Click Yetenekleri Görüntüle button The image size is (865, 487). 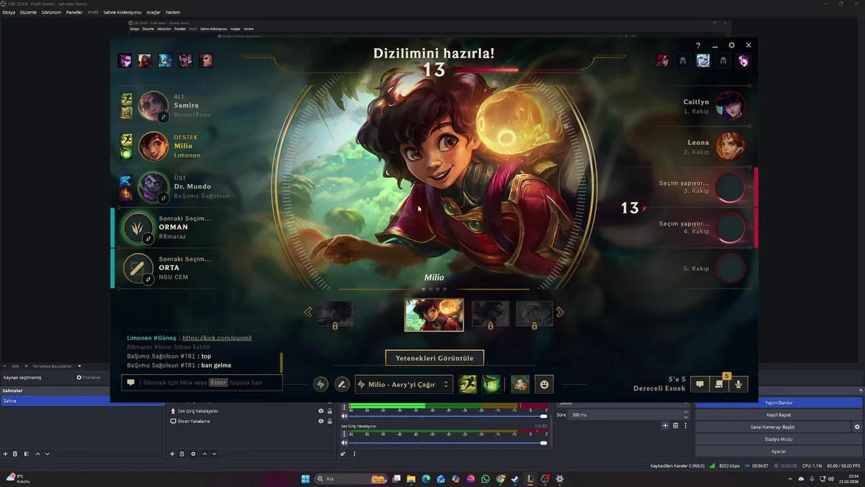pos(435,358)
